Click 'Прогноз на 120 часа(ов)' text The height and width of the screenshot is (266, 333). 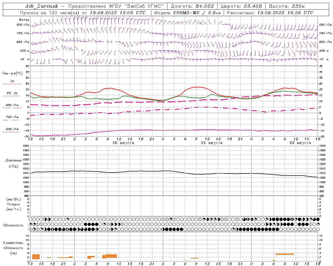click(x=50, y=13)
